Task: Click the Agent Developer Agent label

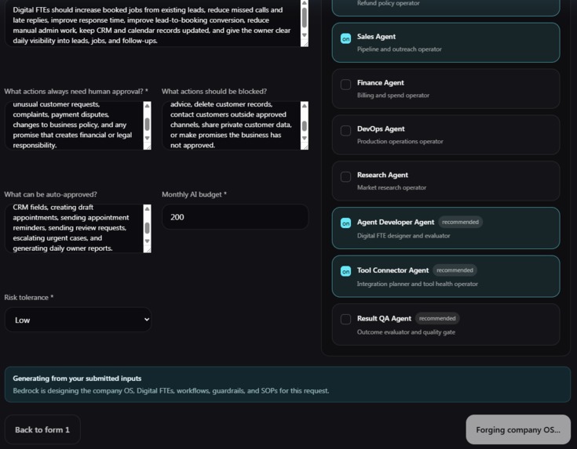Action: [x=396, y=222]
